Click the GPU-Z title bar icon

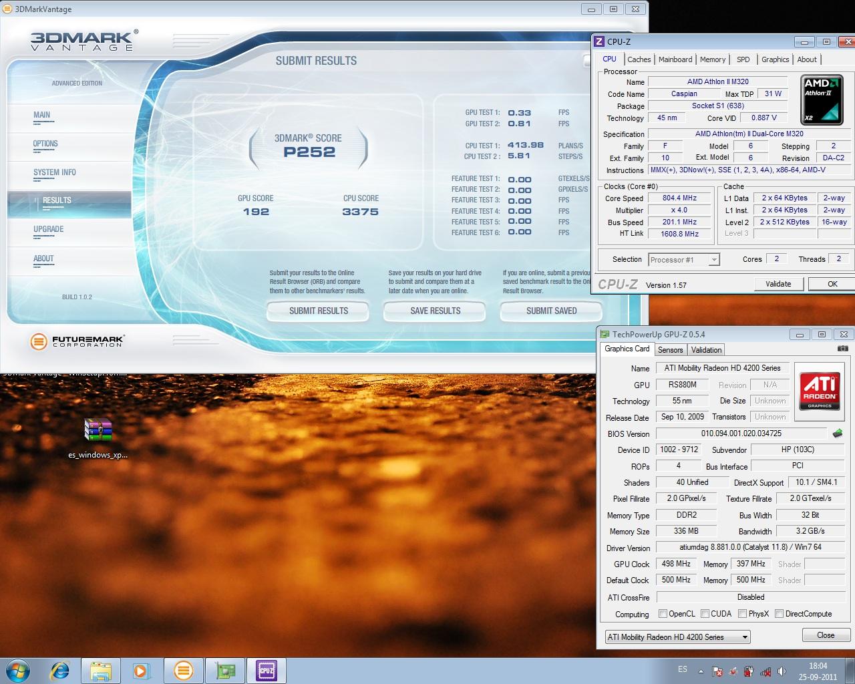605,335
